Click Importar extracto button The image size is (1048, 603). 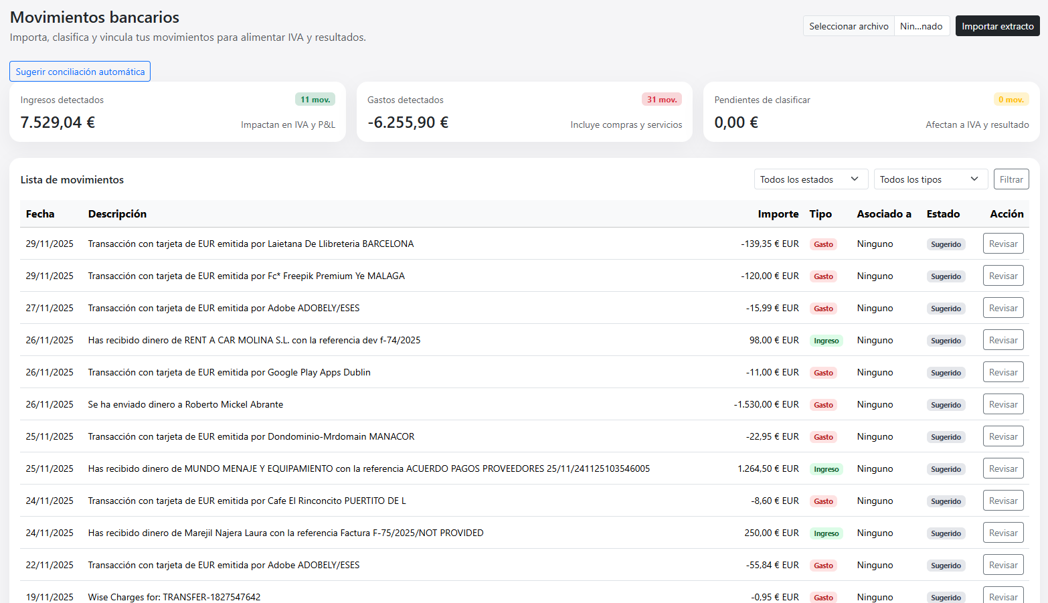(997, 26)
